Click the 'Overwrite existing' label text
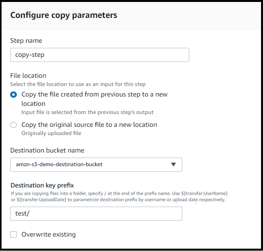 48,234
